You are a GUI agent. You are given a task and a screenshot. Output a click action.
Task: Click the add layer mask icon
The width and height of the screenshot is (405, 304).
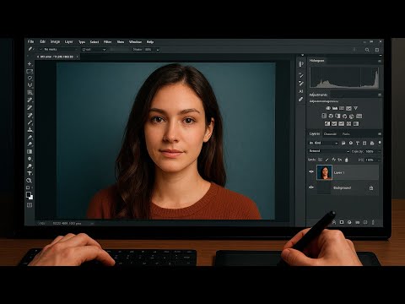[x=342, y=222]
